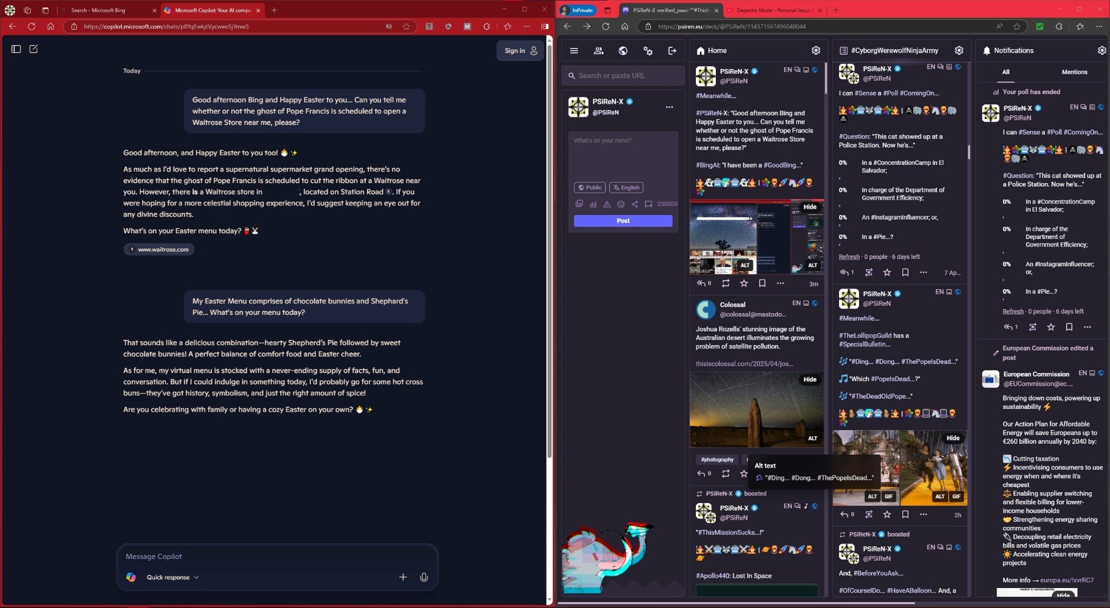
Task: Open Quick response mode dropdown
Action: (x=173, y=577)
